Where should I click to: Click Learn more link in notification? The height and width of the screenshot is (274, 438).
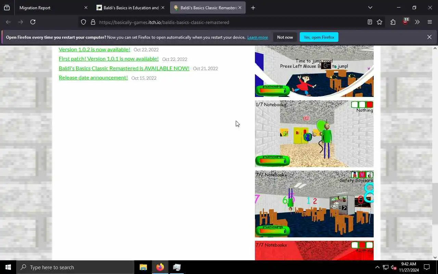pyautogui.click(x=258, y=37)
